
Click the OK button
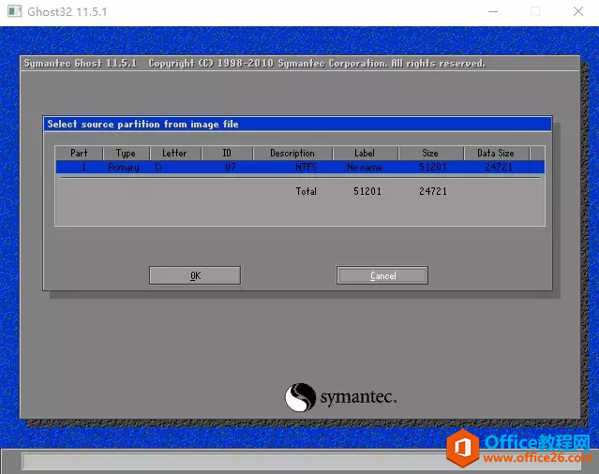point(195,275)
